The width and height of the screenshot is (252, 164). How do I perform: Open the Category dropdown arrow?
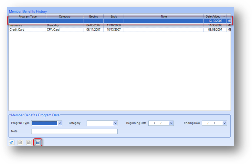[115, 123]
